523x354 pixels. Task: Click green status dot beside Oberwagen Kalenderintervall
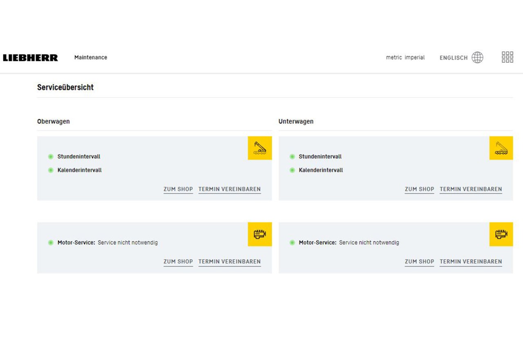tap(51, 170)
